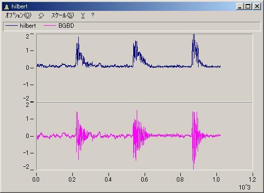
Task: Click the lower plot's y-axis -1 label
Action: point(26,153)
